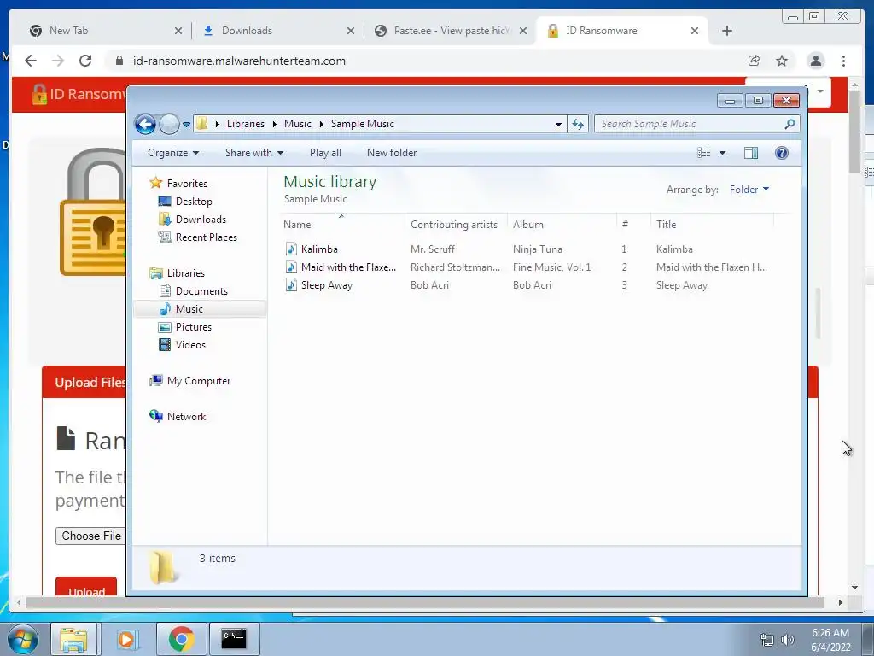Click the volume speaker tray icon
Image resolution: width=874 pixels, height=656 pixels.
pyautogui.click(x=787, y=640)
